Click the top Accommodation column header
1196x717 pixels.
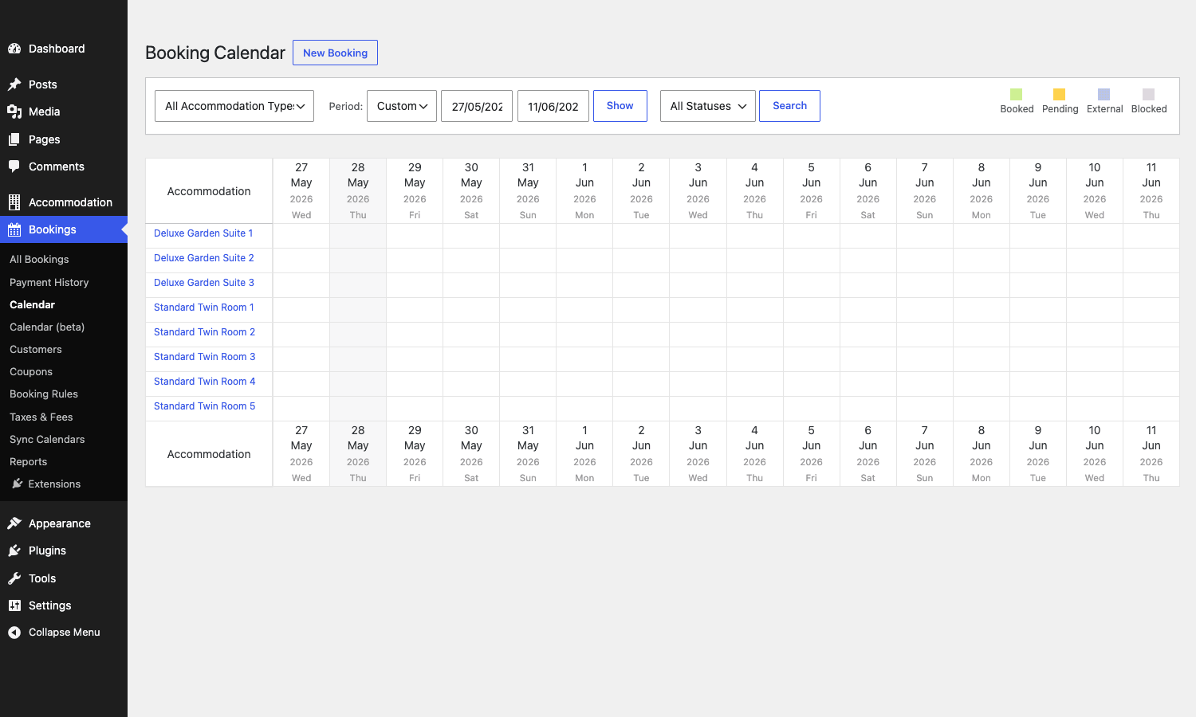point(209,191)
